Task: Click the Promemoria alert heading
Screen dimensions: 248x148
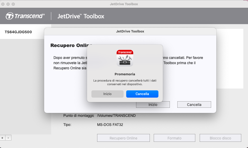Action: pyautogui.click(x=125, y=74)
